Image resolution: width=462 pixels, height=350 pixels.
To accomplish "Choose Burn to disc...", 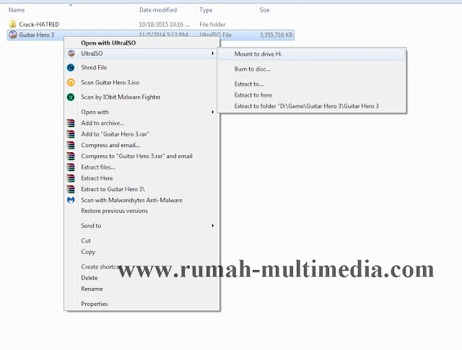I will (x=253, y=69).
